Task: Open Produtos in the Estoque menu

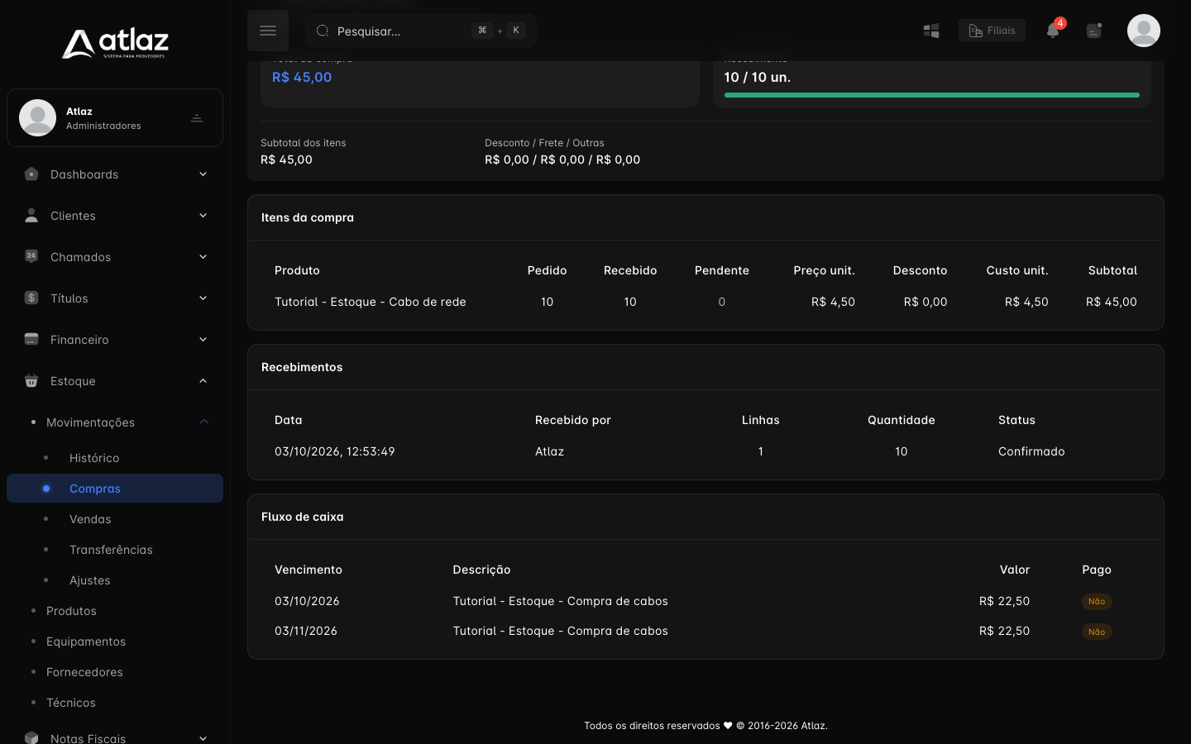Action: point(71,611)
